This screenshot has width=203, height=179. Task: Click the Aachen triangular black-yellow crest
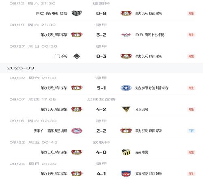(126, 109)
